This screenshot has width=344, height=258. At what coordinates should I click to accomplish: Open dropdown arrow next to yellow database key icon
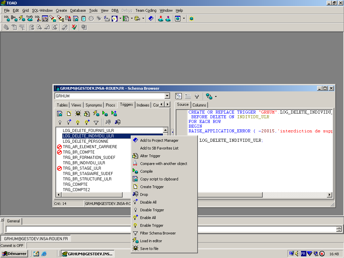coord(143,19)
